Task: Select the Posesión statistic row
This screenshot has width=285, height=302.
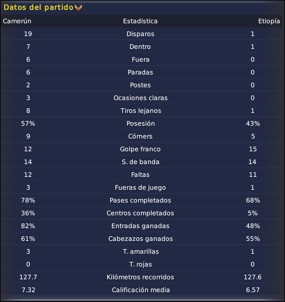Action: (x=141, y=123)
